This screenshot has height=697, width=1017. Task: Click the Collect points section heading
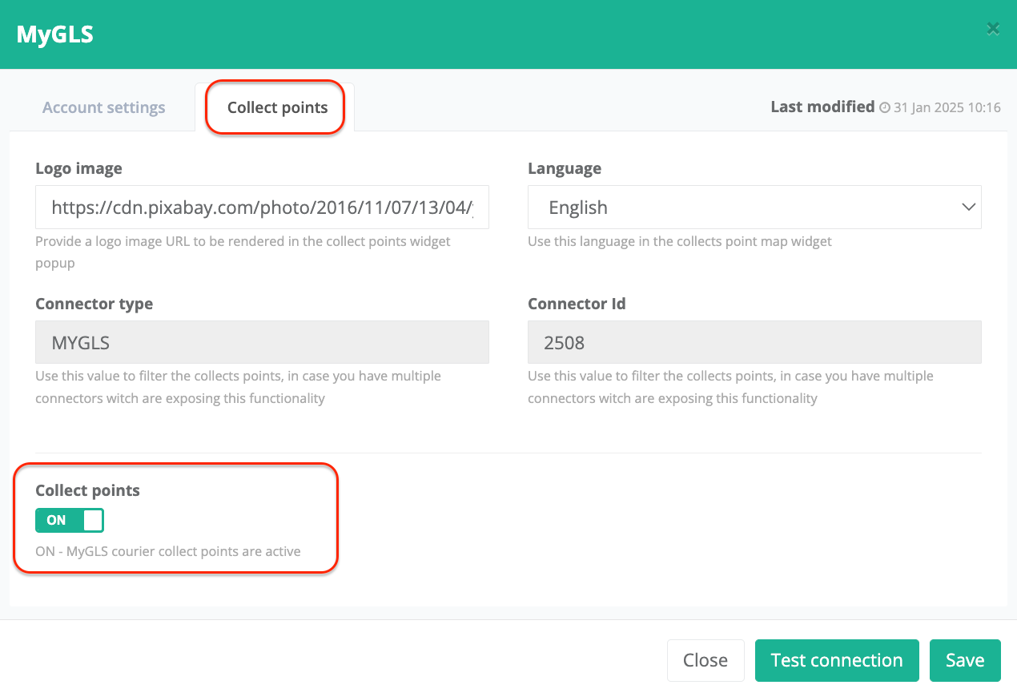tap(87, 490)
